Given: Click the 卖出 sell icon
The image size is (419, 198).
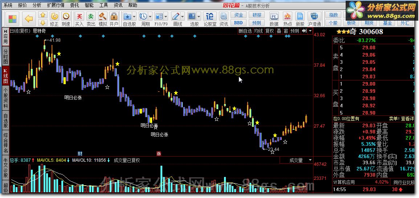Looking at the screenshot, I should [x=91, y=16].
